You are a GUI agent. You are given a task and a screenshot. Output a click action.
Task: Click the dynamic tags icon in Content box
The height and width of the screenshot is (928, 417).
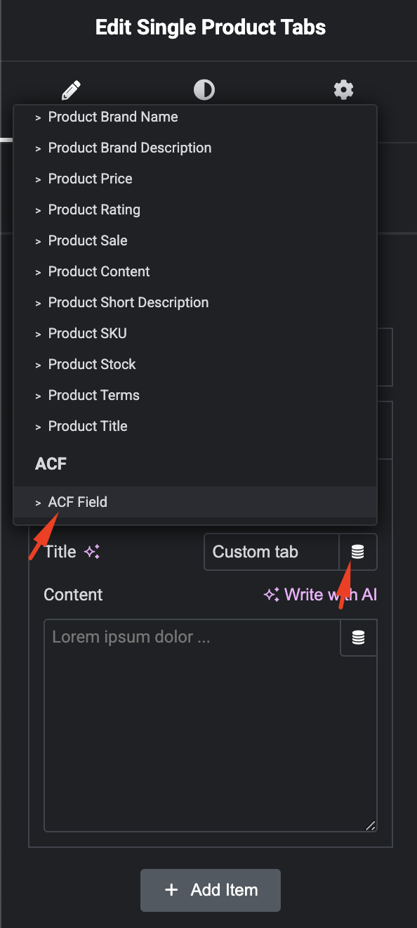point(359,638)
